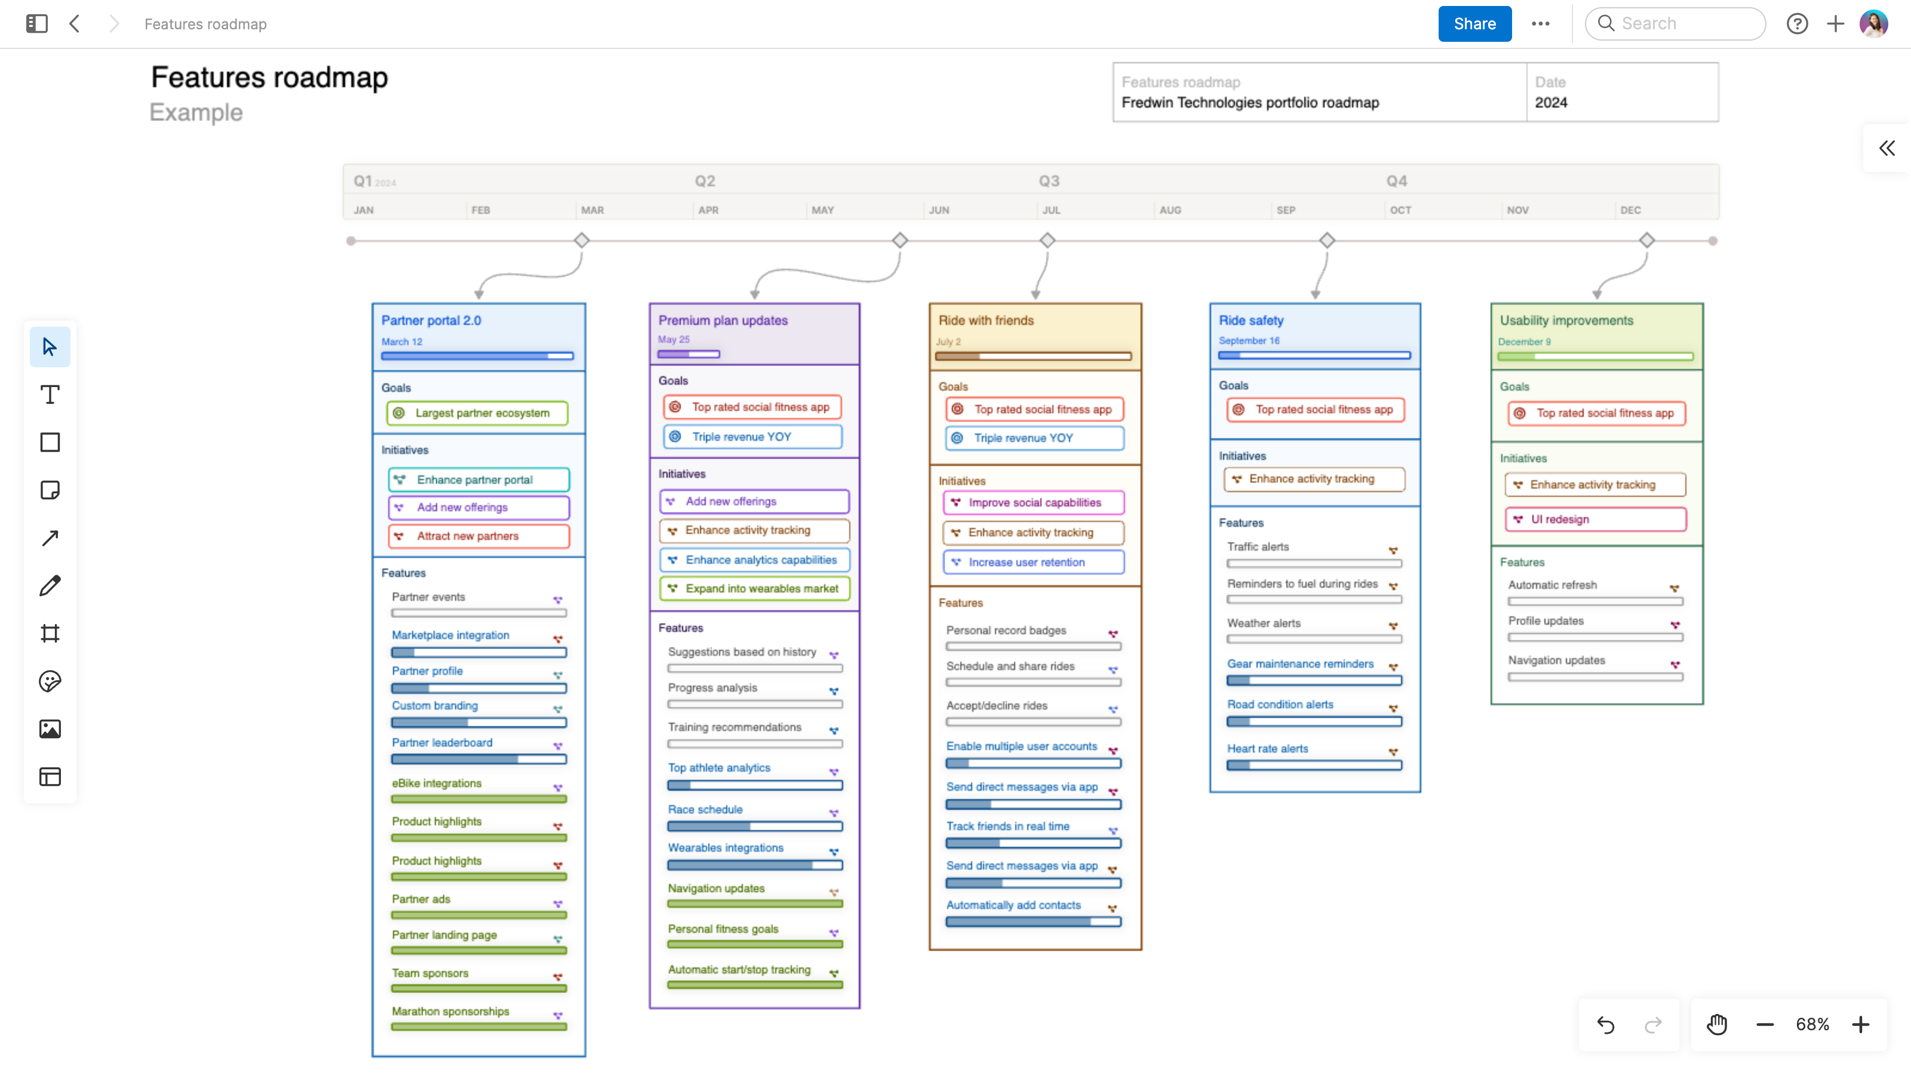1911x1075 pixels.
Task: Pick the Pen tool from the sidebar
Action: (50, 585)
